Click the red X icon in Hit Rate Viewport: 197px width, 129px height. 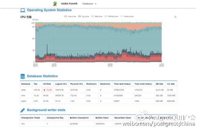point(44,90)
